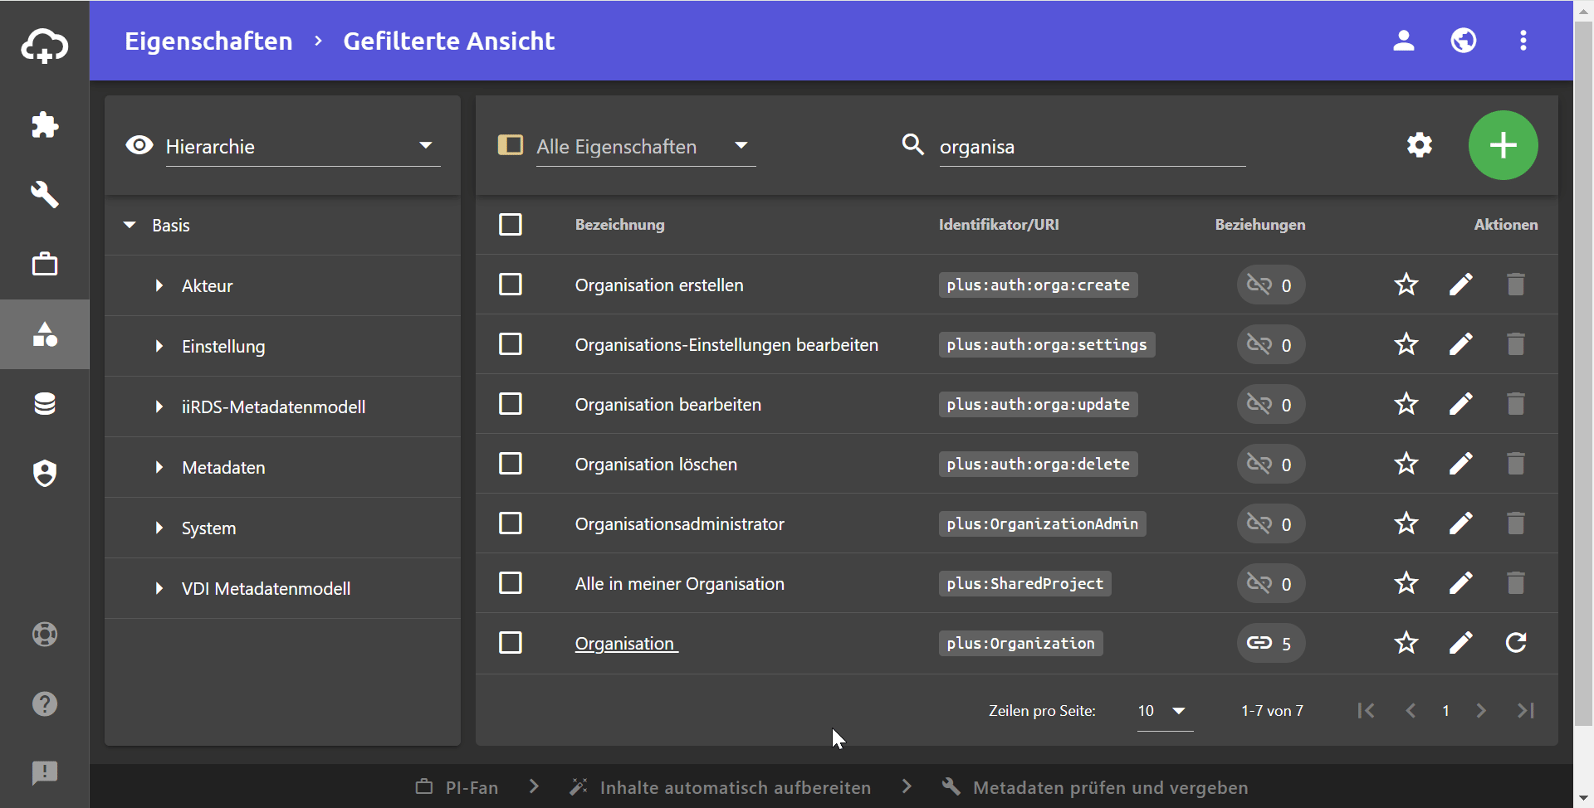
Task: Collapse the Basis tree node
Action: [x=130, y=225]
